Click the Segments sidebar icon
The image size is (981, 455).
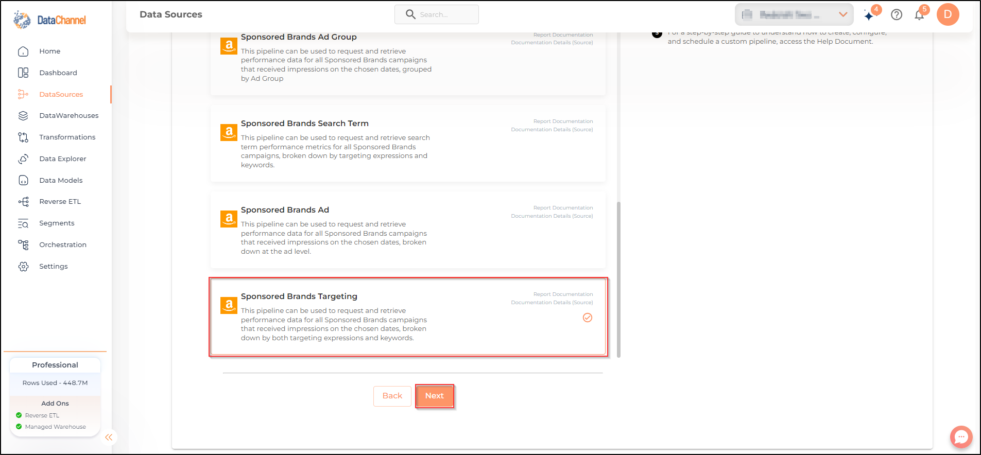click(23, 223)
